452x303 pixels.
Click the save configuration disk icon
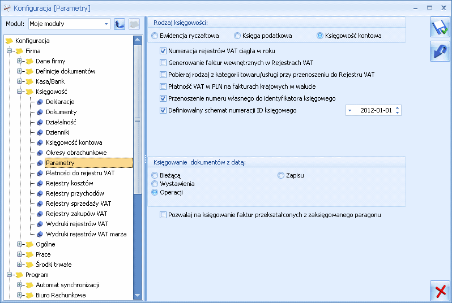440,27
